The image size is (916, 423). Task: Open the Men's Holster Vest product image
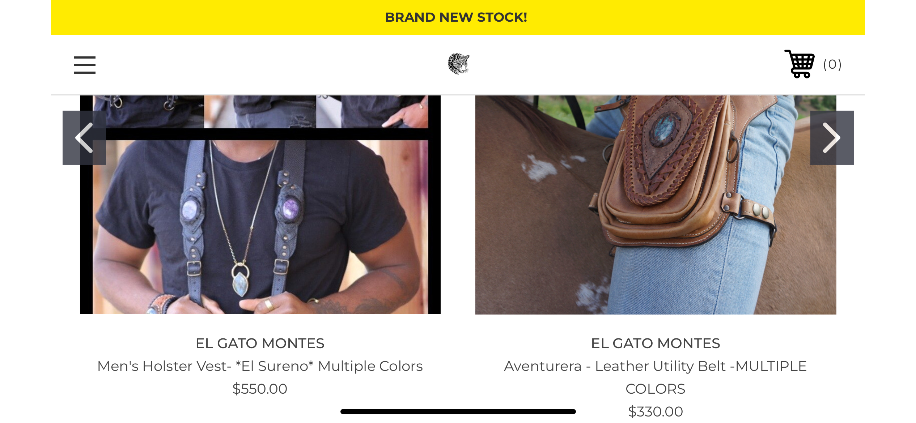[260, 205]
